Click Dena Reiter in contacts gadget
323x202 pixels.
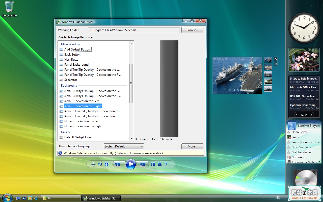tap(299, 132)
